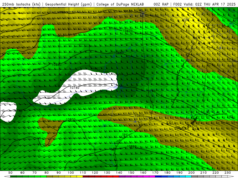Select the 110 value on the color scale
This screenshot has height=178, width=238.
(83, 173)
